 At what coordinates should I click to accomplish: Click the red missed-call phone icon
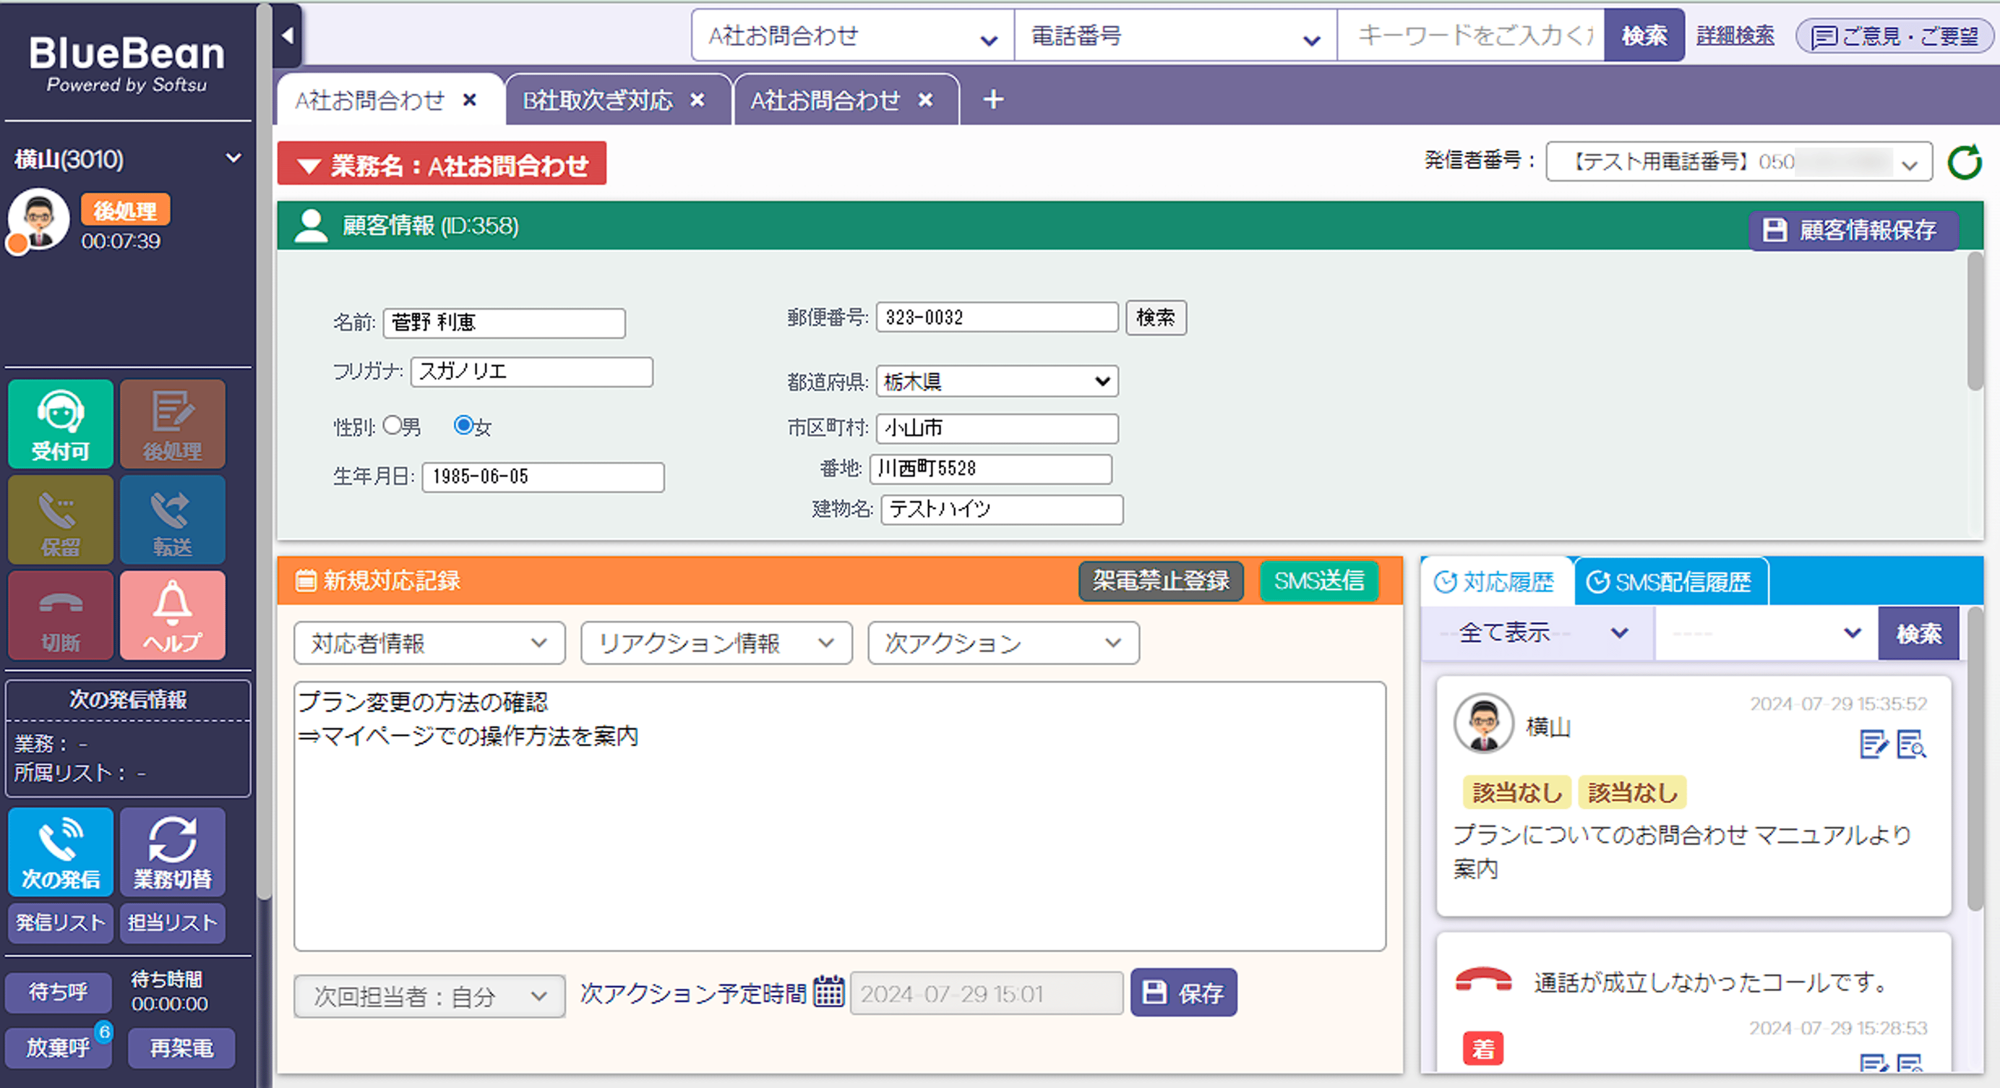click(1484, 981)
